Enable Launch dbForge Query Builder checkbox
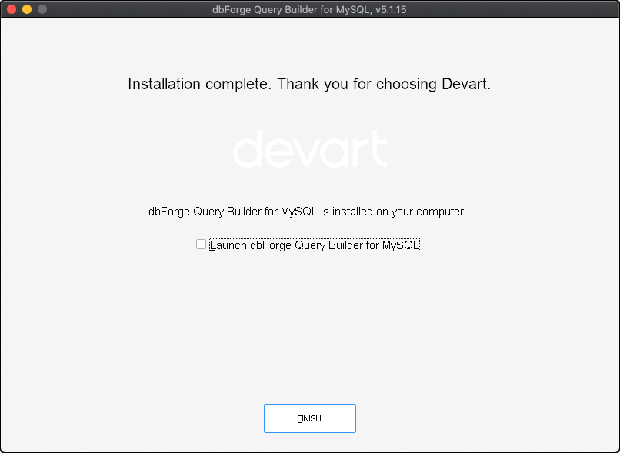This screenshot has height=453, width=620. [x=201, y=245]
